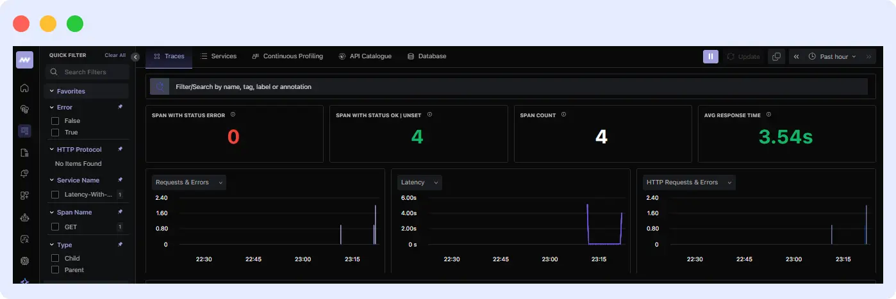Open the Continuous Profiling tab
The width and height of the screenshot is (896, 299).
(288, 56)
